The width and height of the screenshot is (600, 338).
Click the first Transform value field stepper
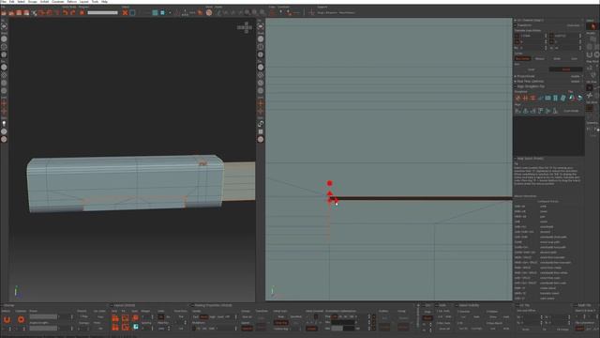point(546,36)
